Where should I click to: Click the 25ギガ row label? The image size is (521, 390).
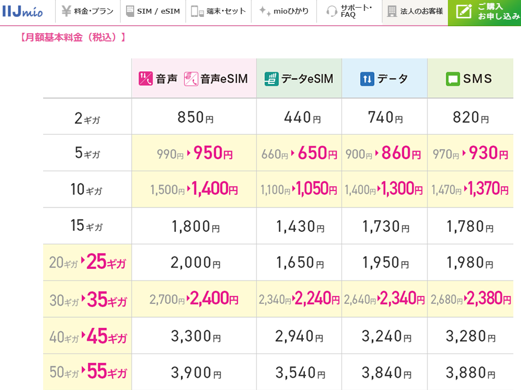106,262
